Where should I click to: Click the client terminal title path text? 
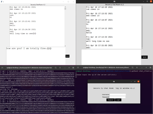[x=106, y=67]
